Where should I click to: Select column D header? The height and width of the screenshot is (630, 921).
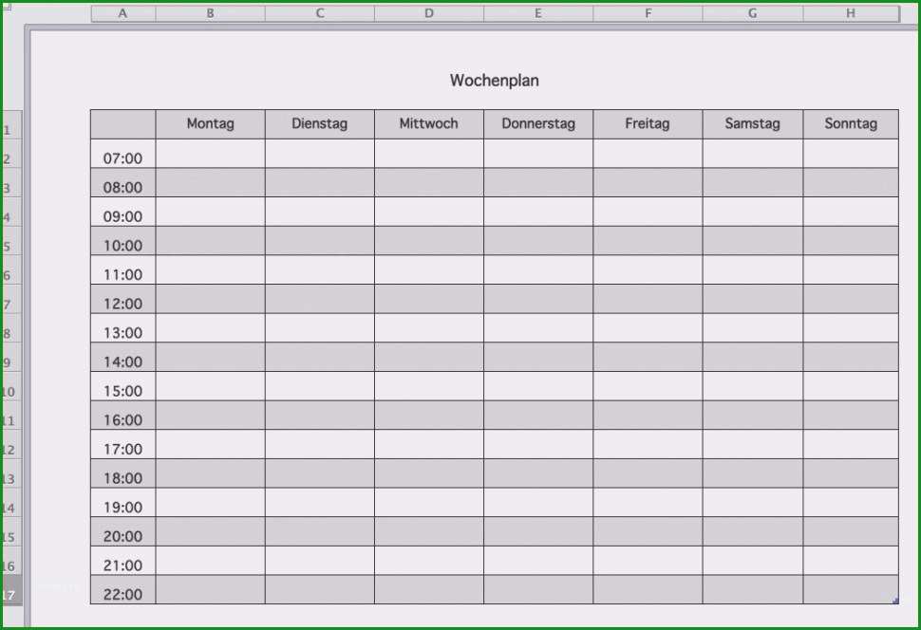[429, 13]
